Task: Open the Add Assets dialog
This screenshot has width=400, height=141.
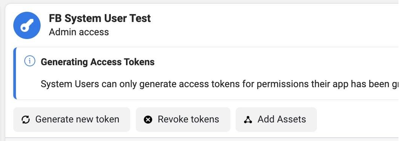Action: click(x=276, y=119)
